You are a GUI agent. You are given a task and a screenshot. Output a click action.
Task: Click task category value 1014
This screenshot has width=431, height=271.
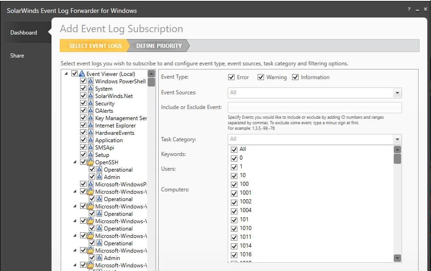246,246
